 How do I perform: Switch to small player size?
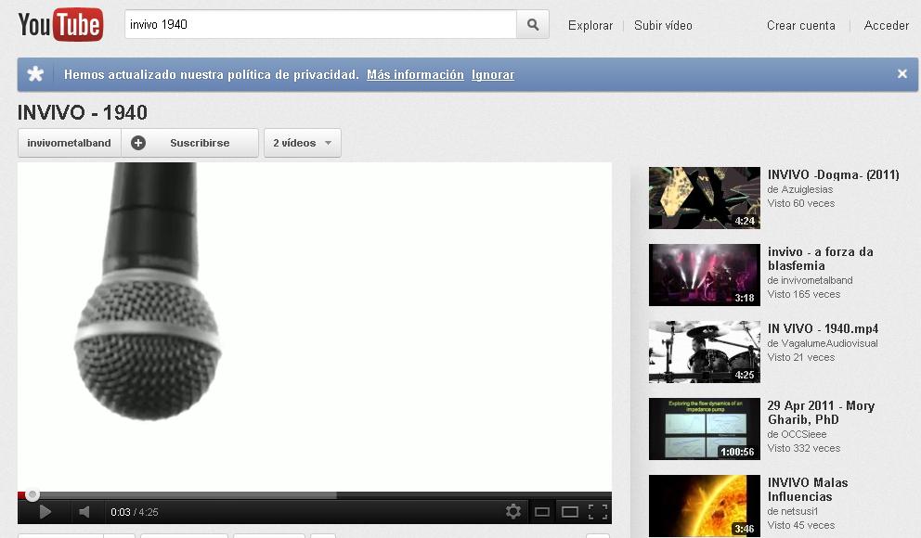coord(542,511)
